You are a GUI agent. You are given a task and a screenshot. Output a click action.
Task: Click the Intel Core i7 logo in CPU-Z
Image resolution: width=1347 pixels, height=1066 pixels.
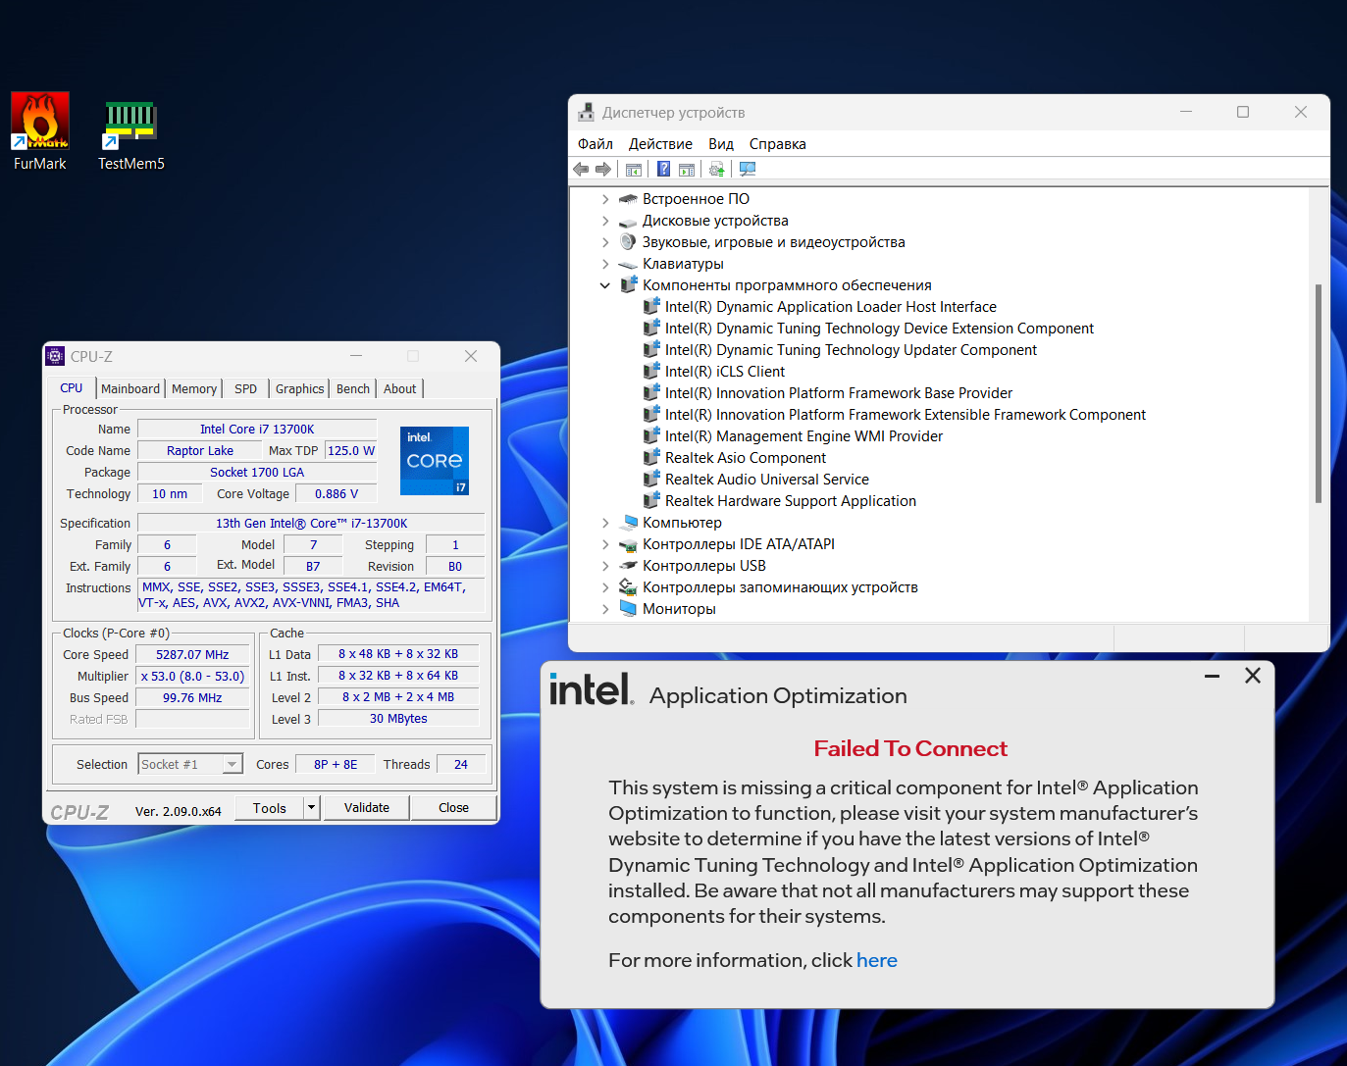(435, 461)
